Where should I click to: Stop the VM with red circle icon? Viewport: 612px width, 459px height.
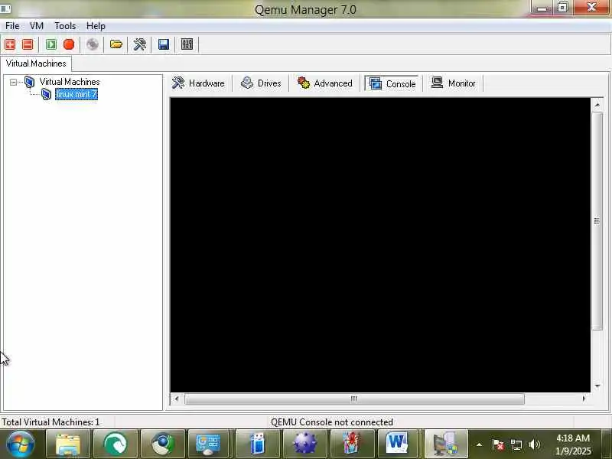pos(69,44)
